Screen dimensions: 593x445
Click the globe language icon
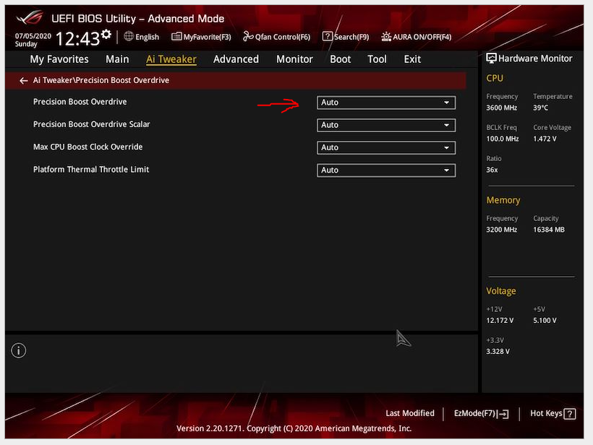[x=129, y=36]
